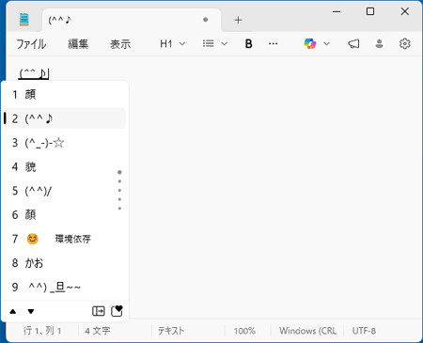Choose candidate 2 (^^♪
This screenshot has height=343, width=423.
pyautogui.click(x=65, y=118)
